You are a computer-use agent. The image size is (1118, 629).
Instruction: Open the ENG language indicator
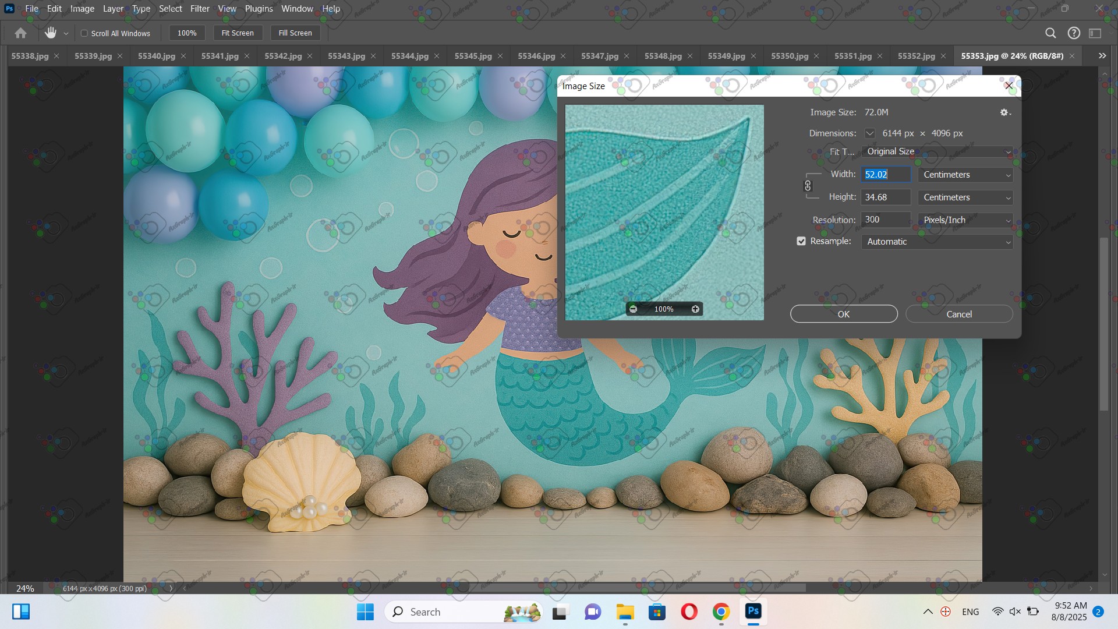pos(970,612)
